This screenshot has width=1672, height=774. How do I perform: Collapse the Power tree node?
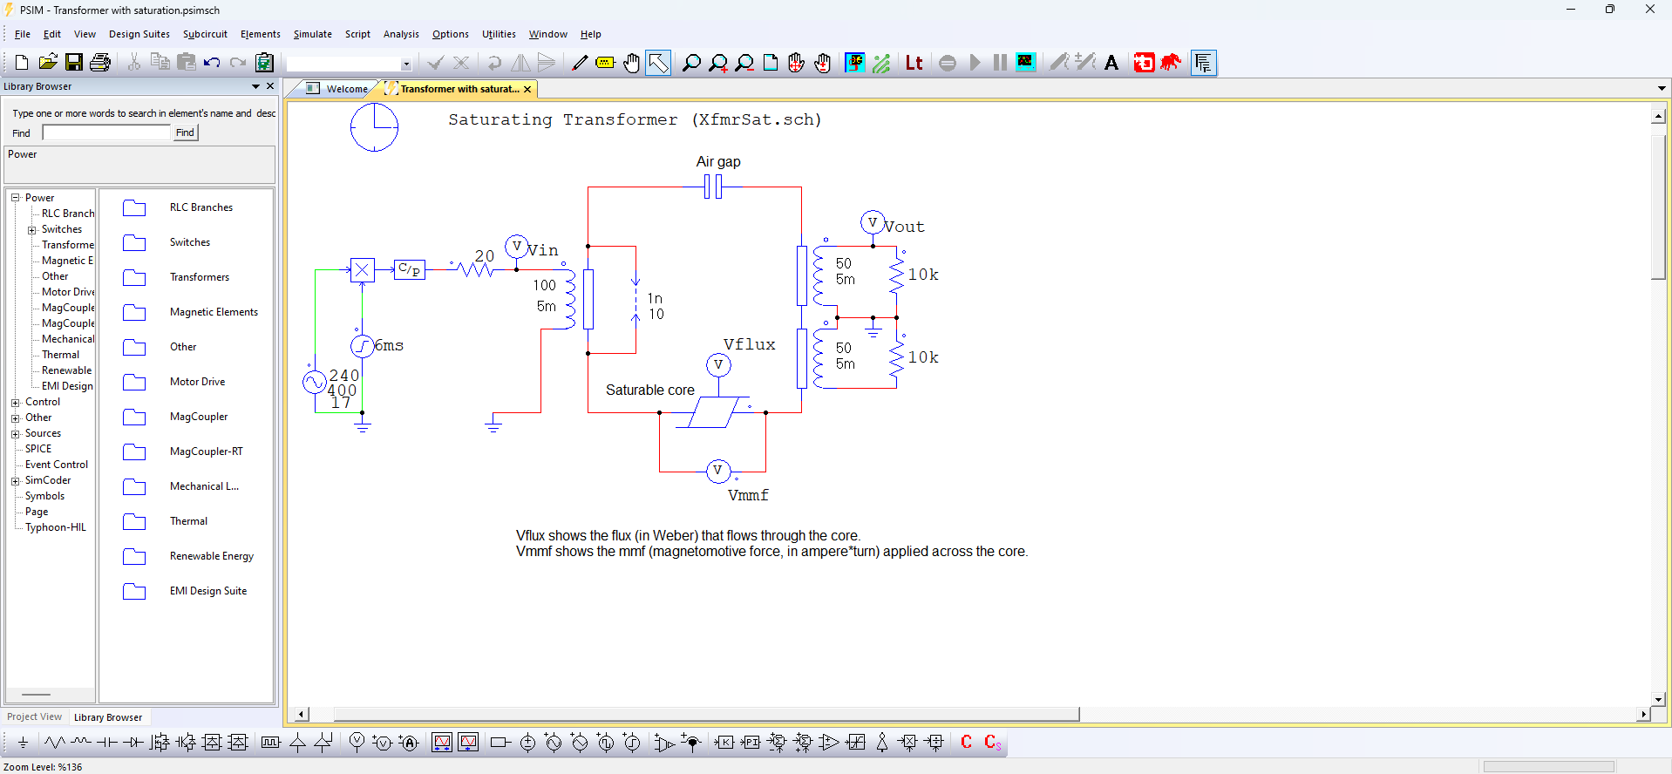[x=15, y=198]
